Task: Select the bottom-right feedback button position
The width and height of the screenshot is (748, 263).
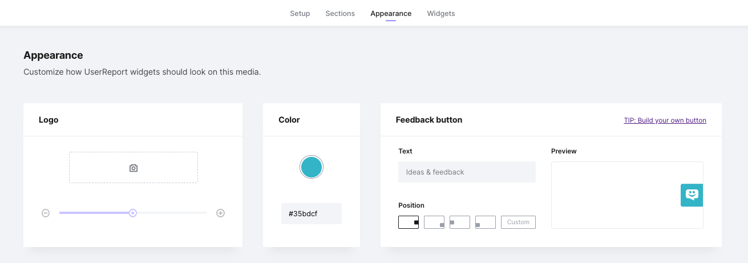Action: (x=434, y=222)
